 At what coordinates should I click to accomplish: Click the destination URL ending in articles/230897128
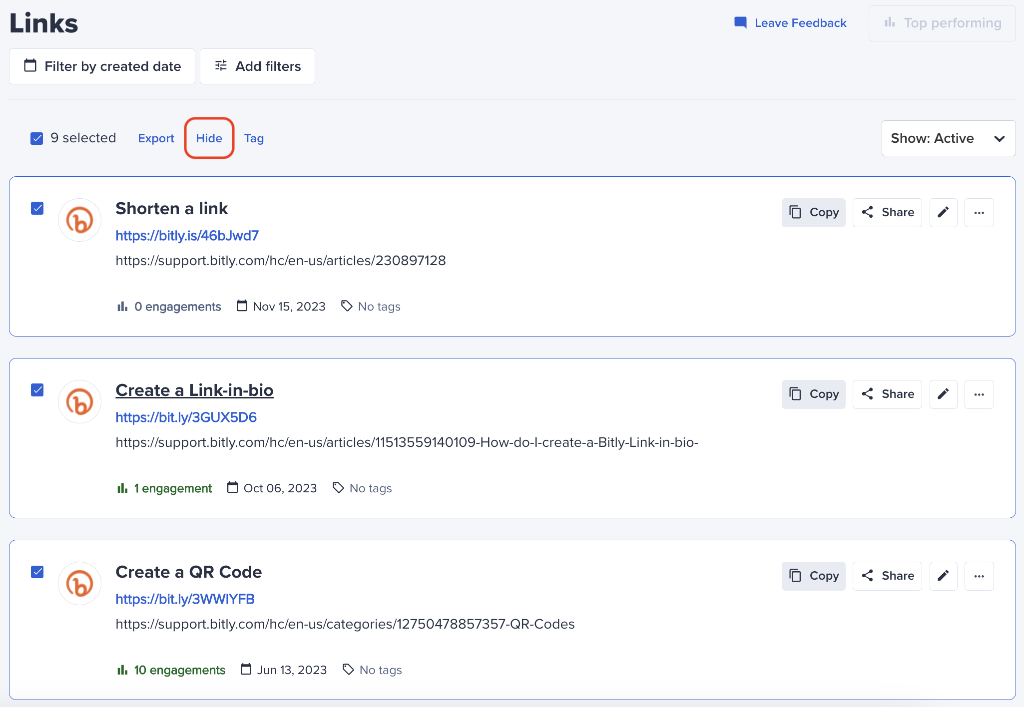(281, 261)
